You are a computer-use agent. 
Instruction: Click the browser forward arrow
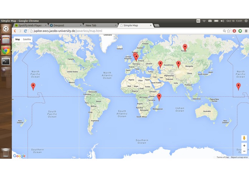[20, 31]
